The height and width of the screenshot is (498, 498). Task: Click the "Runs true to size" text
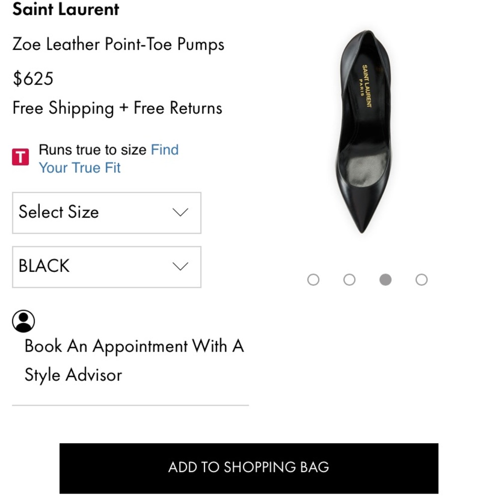[x=93, y=150]
